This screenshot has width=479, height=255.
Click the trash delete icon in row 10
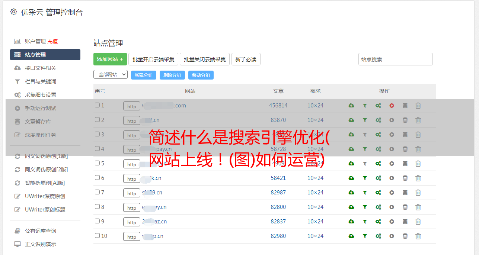[418, 236]
